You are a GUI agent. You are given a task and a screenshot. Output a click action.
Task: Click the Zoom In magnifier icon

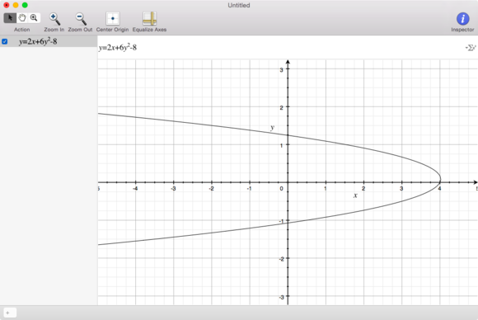pyautogui.click(x=54, y=19)
